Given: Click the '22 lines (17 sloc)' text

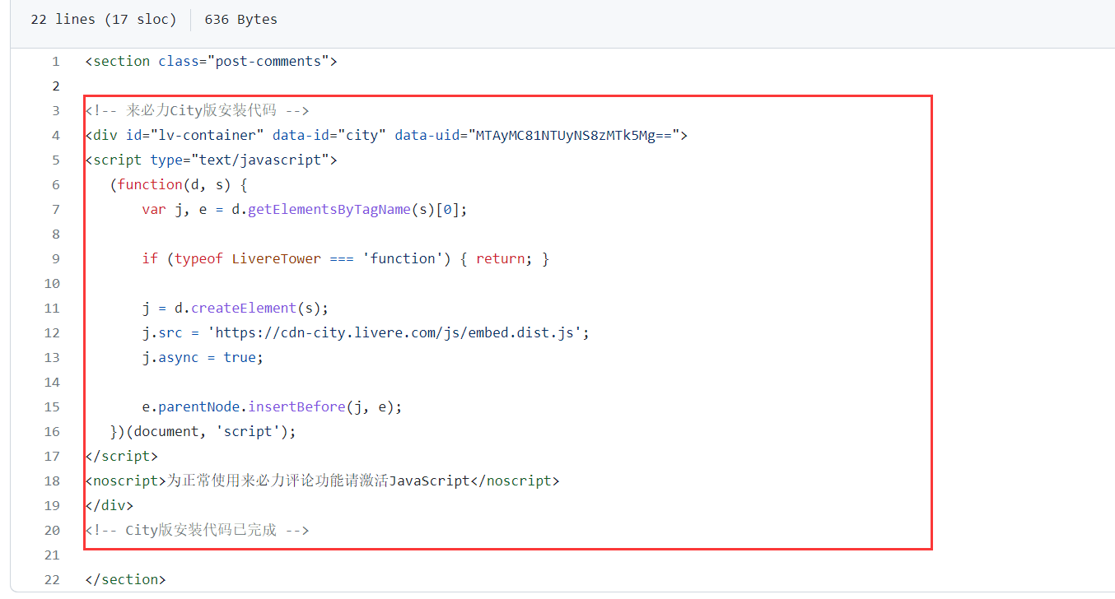Looking at the screenshot, I should [x=104, y=19].
